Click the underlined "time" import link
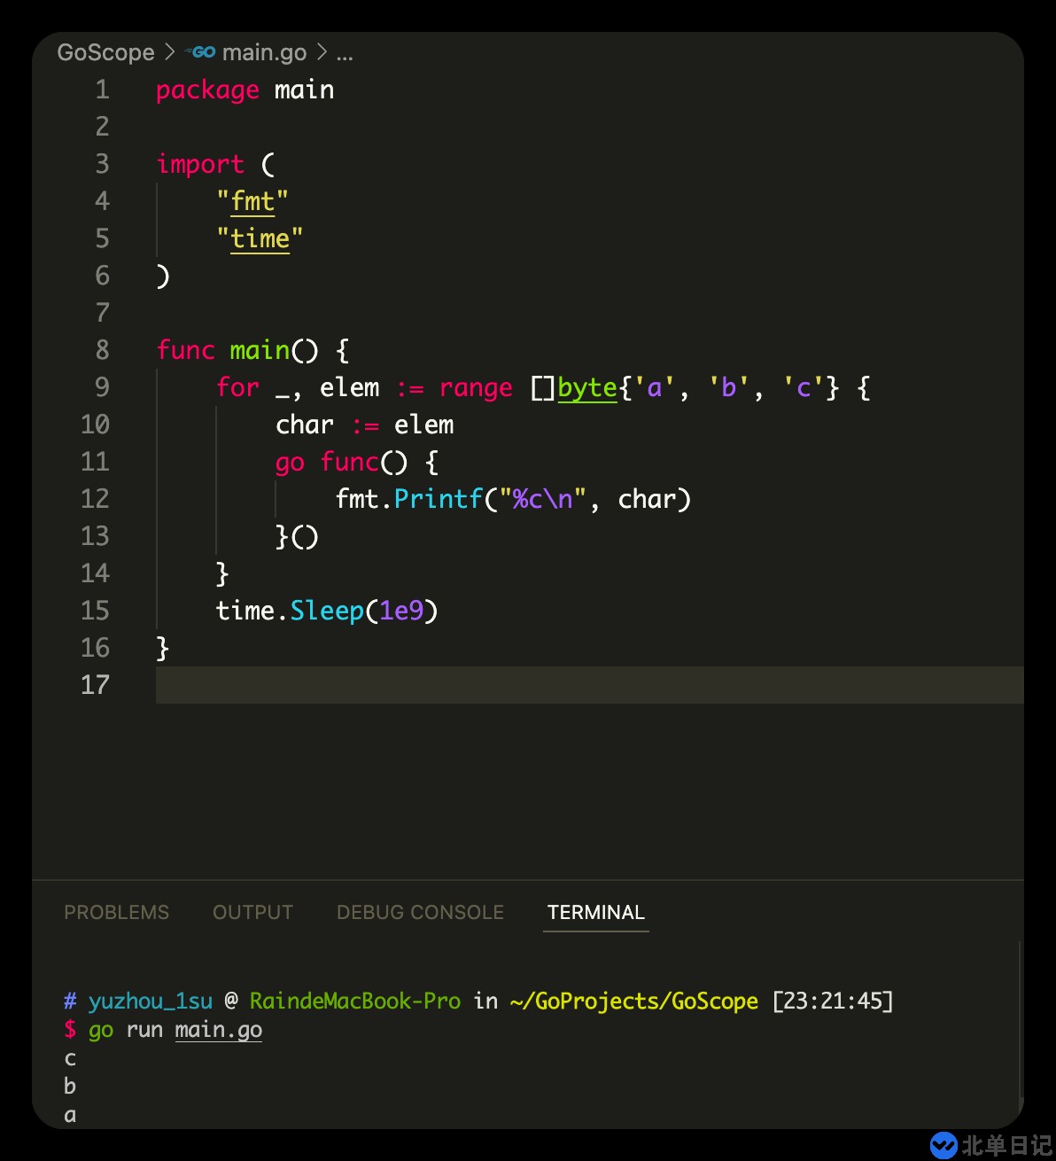 (x=260, y=238)
